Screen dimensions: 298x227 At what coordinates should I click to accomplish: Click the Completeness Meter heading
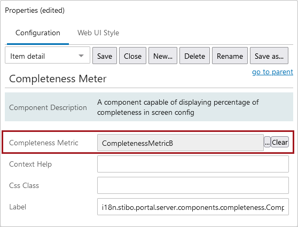click(58, 79)
